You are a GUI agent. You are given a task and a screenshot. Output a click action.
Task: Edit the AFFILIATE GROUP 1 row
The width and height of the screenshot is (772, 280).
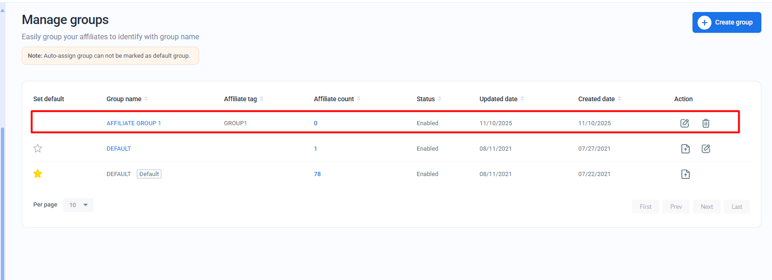point(685,123)
